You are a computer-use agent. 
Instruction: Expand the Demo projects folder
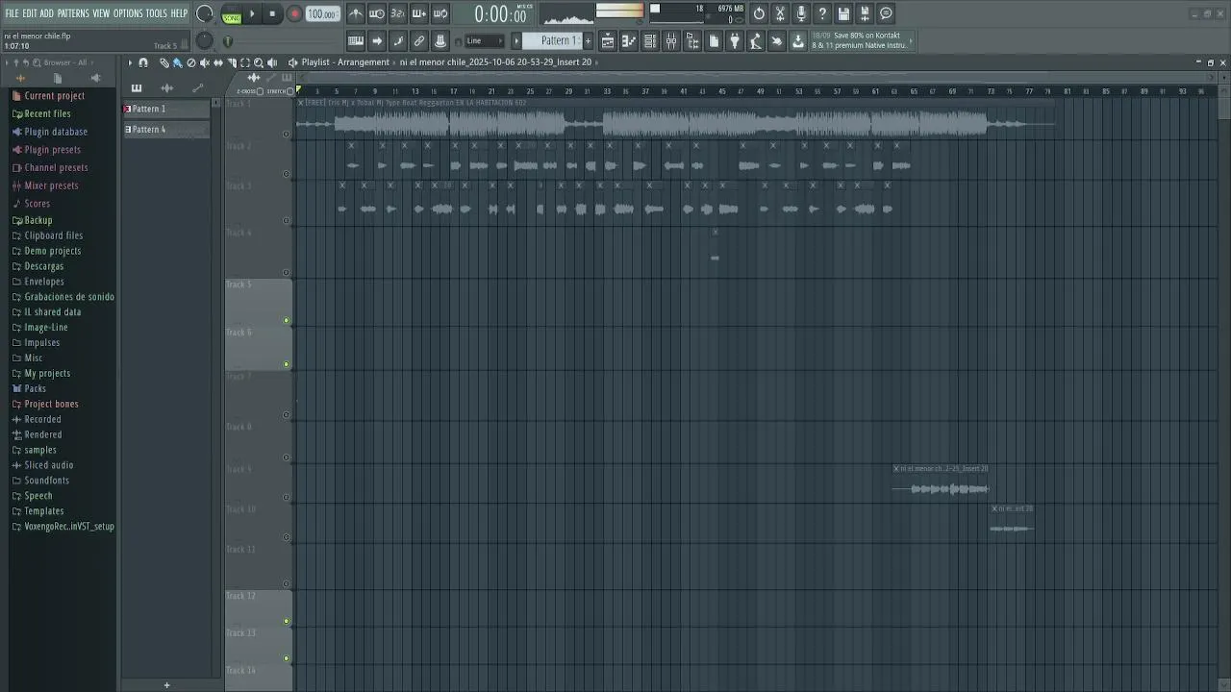point(52,251)
